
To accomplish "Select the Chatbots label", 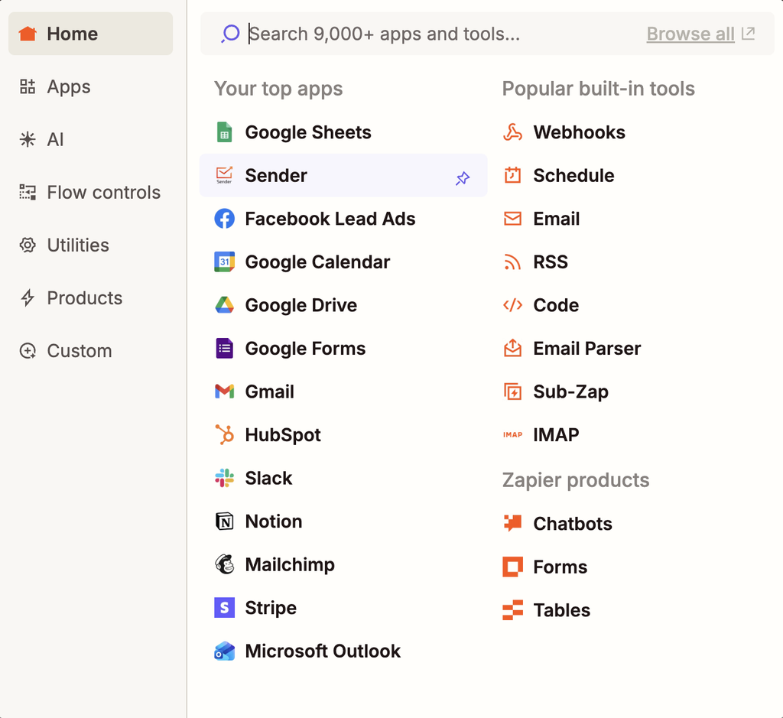I will (x=573, y=524).
